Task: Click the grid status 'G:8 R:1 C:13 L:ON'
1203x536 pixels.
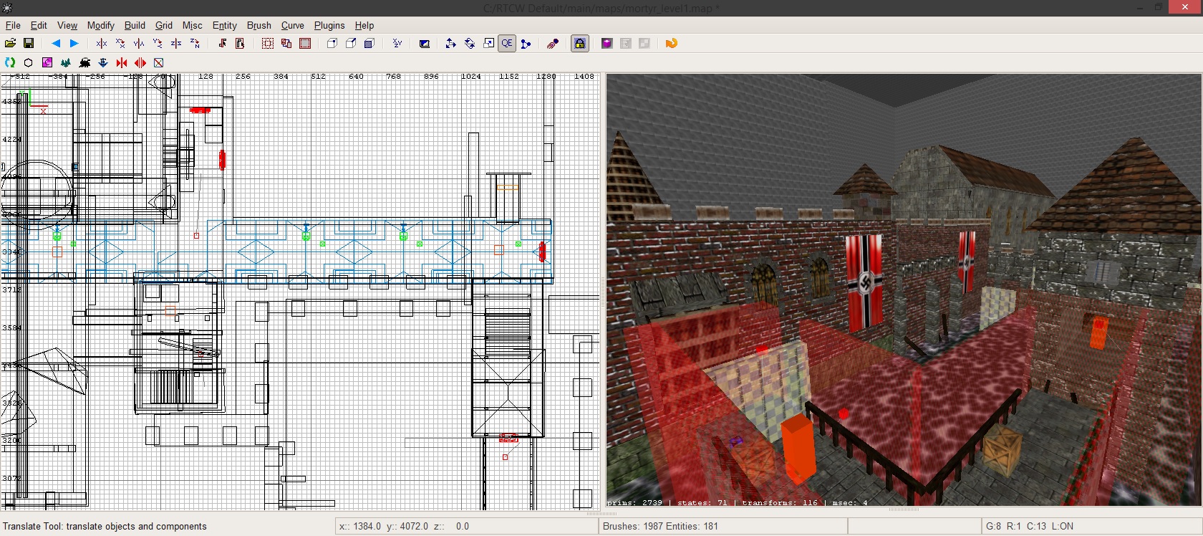Action: [1030, 526]
